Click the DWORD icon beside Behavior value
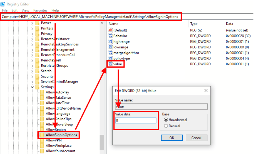Image resolution: width=261 pixels, height=154 pixels. point(110,36)
